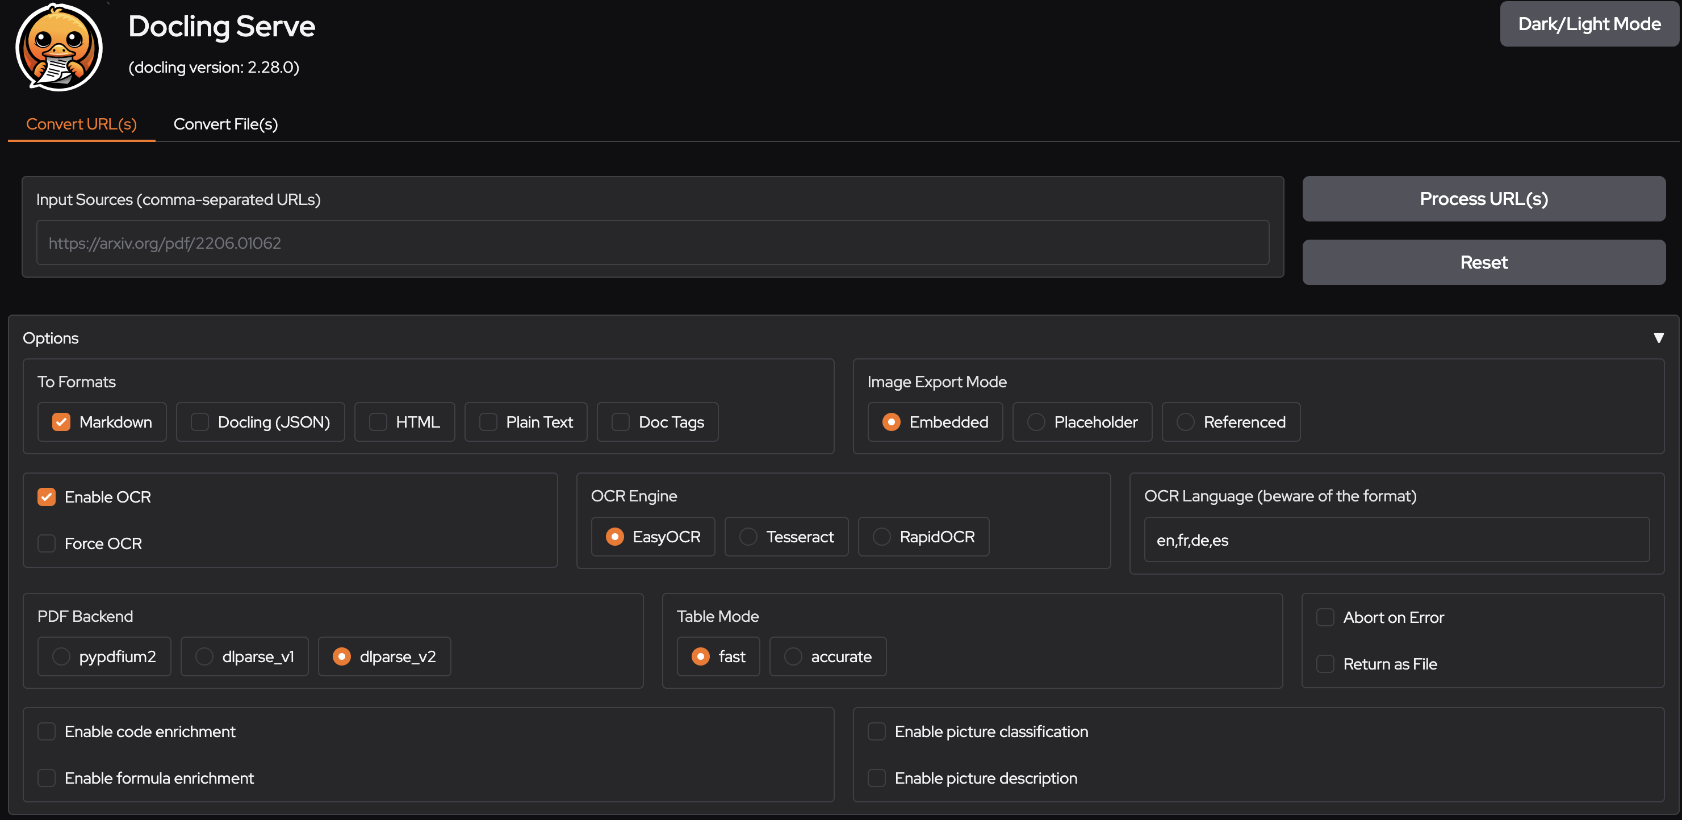This screenshot has height=820, width=1682.
Task: Enable Doc Tags output format
Action: click(620, 422)
